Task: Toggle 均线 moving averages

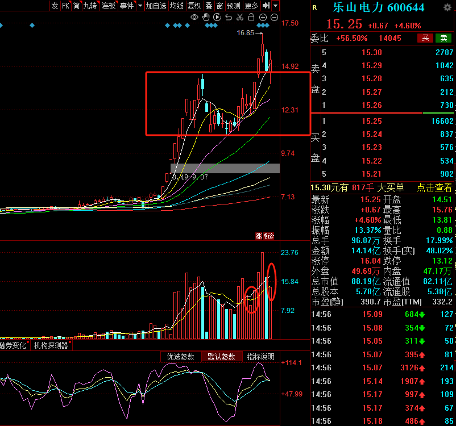Action: 177,6
